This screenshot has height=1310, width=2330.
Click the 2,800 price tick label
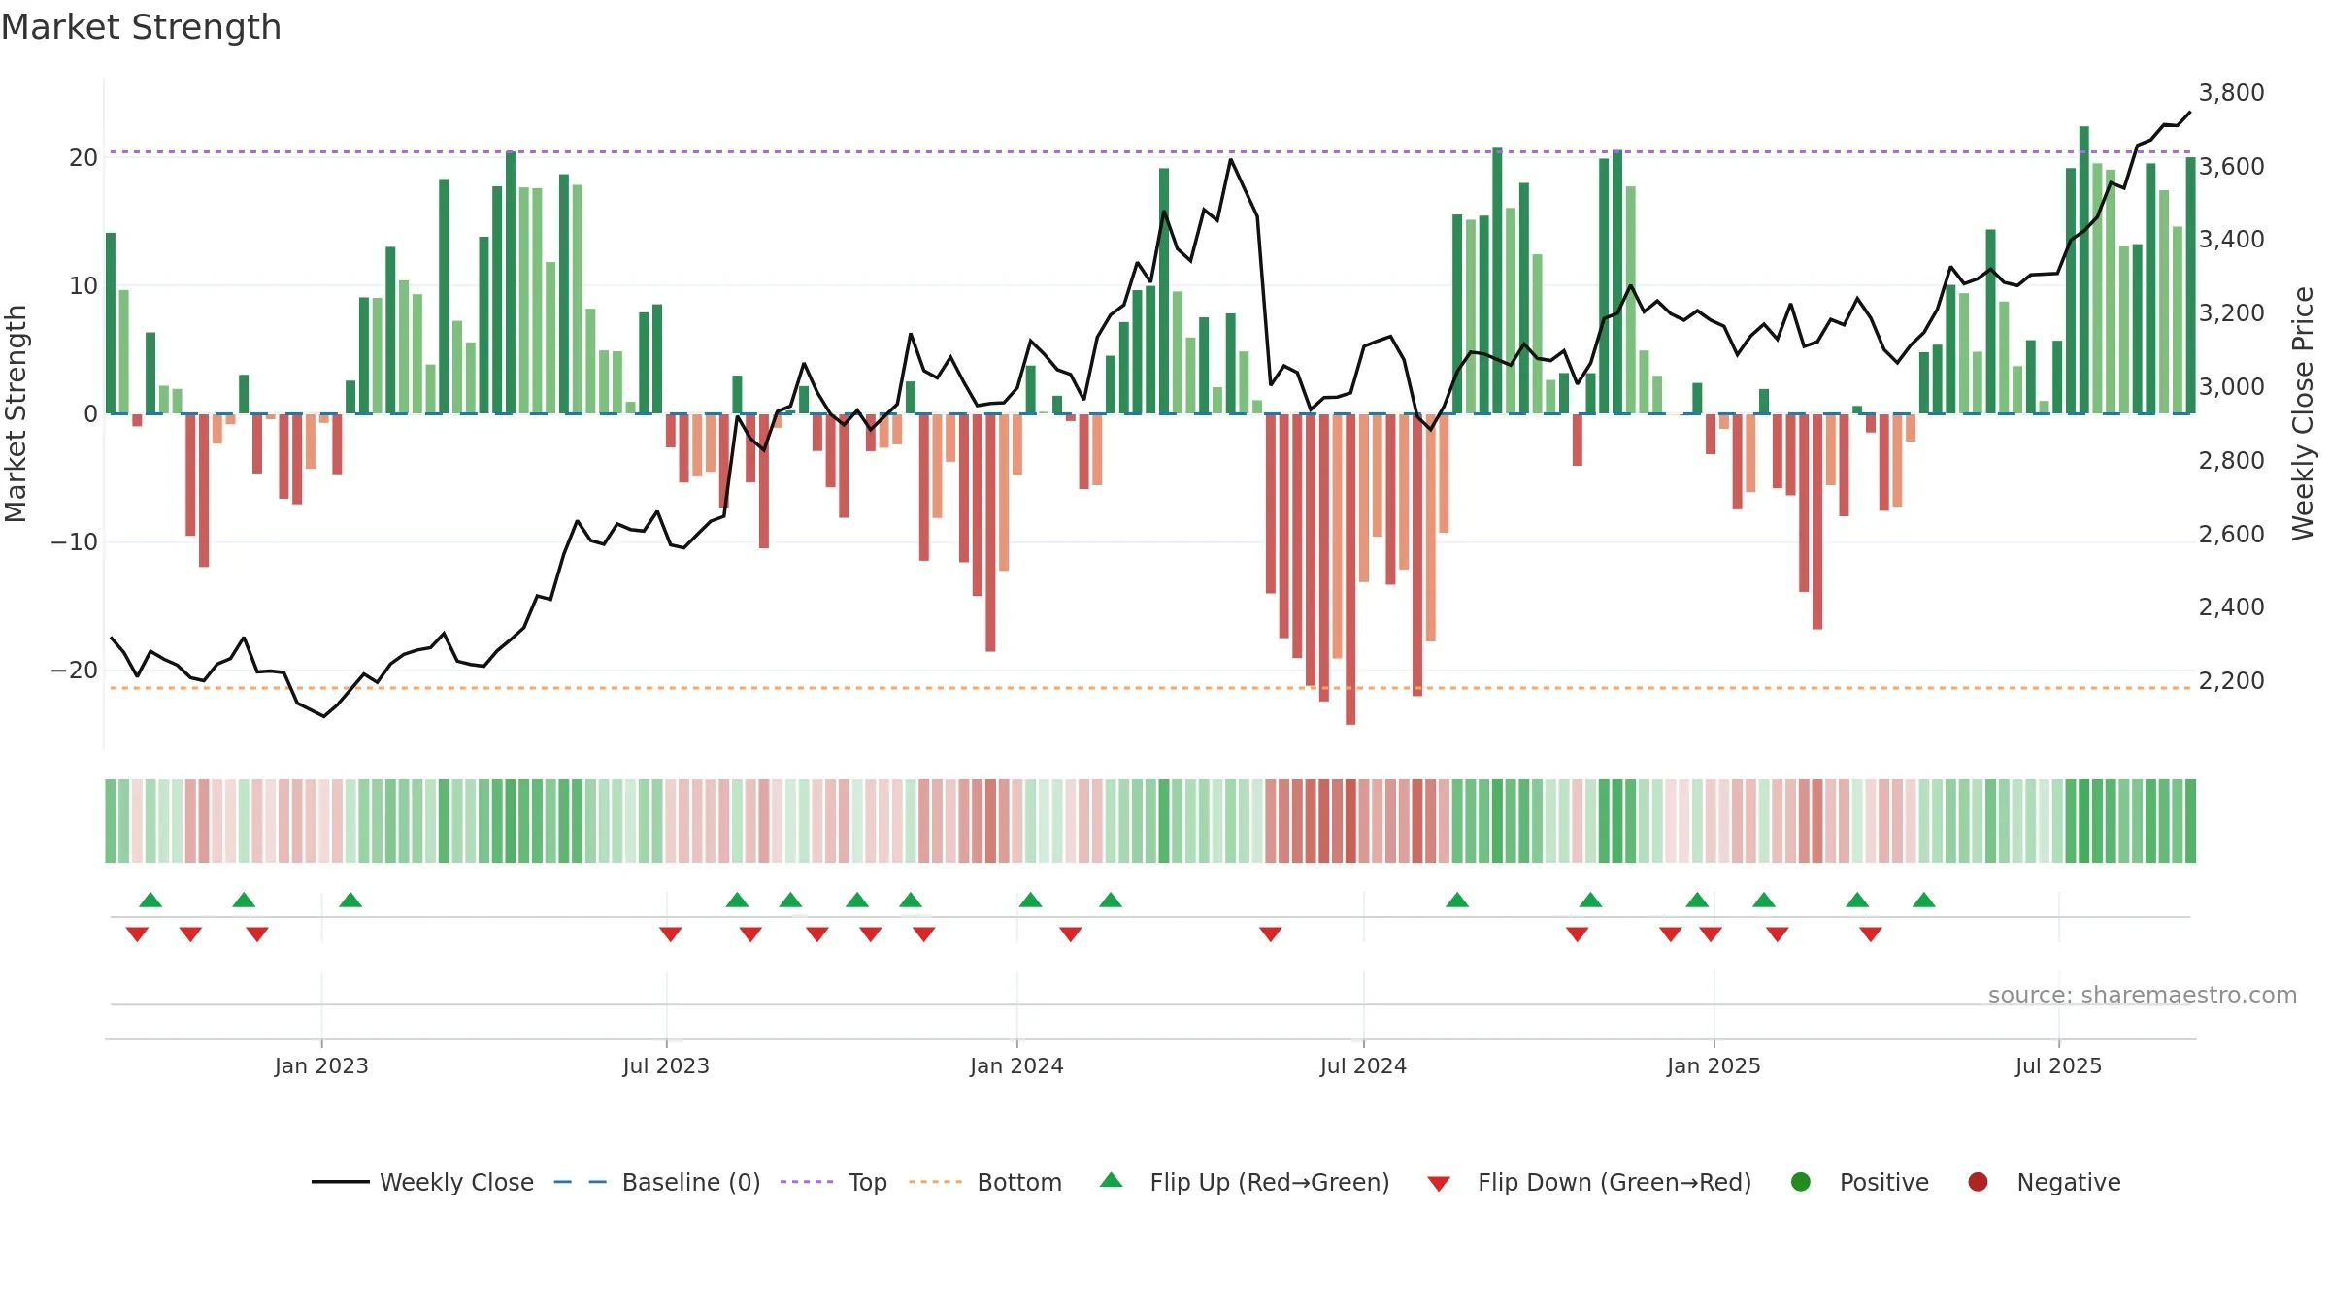point(2231,460)
